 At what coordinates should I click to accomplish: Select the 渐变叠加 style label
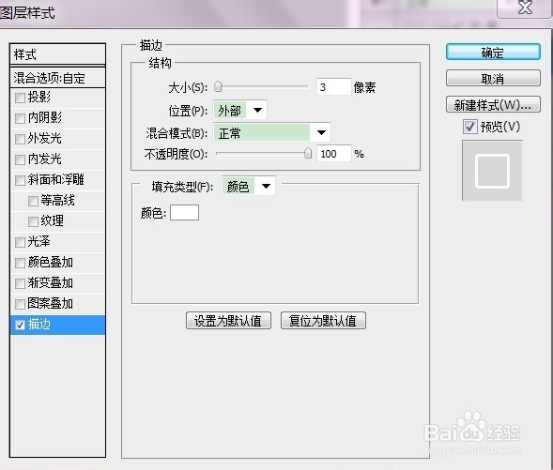[x=51, y=282]
